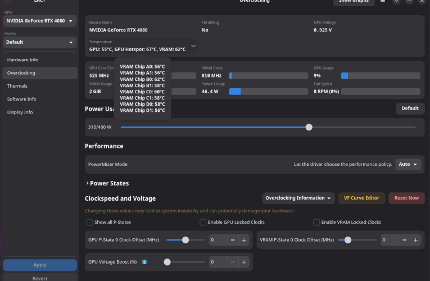Click VRAM Chip B0: 62°C entry
The height and width of the screenshot is (281, 430).
(x=142, y=79)
